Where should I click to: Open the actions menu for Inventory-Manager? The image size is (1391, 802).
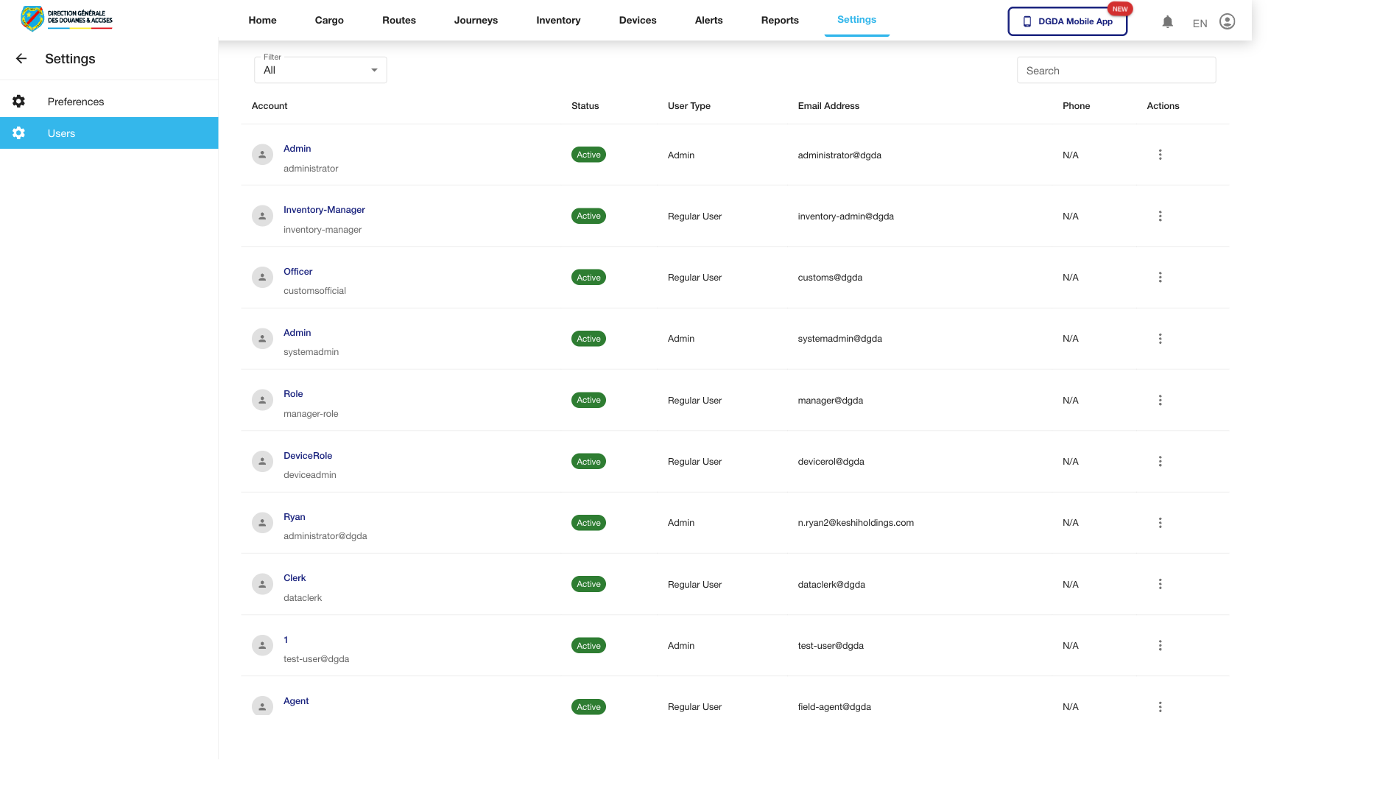tap(1160, 216)
